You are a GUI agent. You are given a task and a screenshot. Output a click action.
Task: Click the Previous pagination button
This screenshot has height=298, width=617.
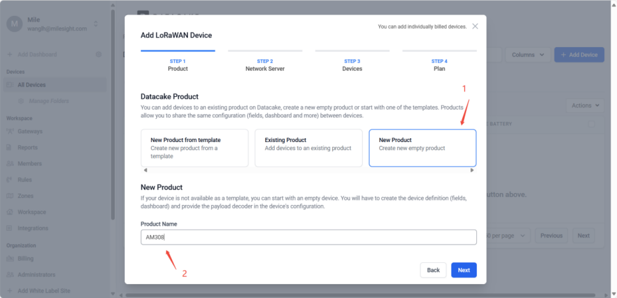pos(551,236)
